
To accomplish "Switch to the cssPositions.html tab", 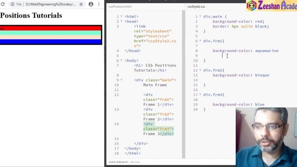I will tap(120, 6).
